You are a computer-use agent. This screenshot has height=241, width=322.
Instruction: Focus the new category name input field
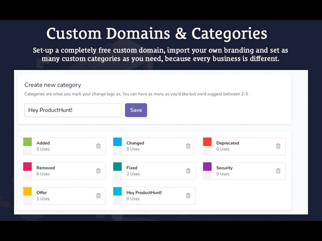(73, 110)
